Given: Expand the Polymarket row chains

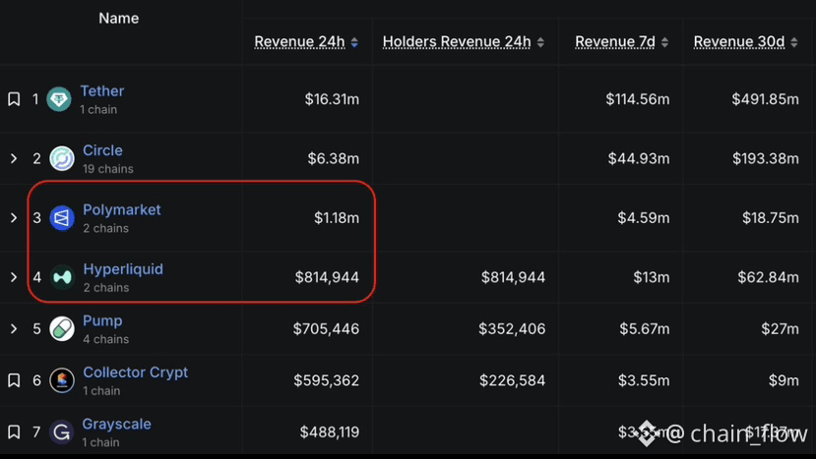Looking at the screenshot, I should [14, 218].
